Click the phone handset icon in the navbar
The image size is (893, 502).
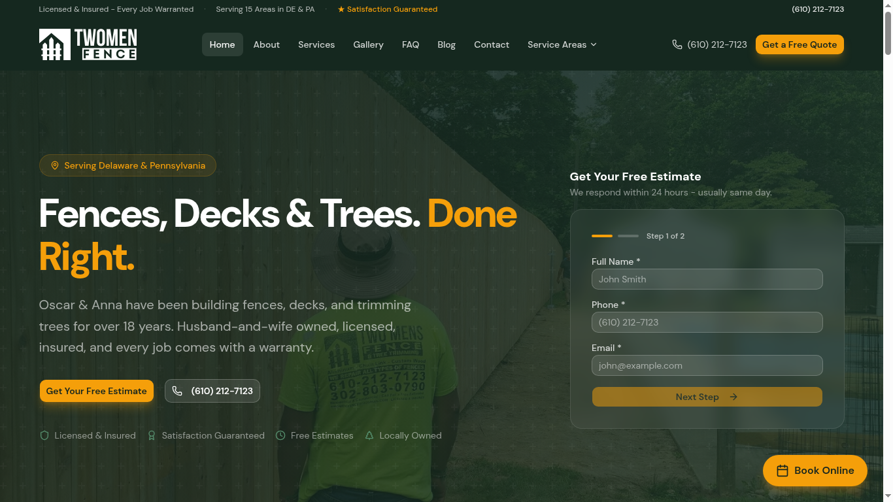(677, 44)
